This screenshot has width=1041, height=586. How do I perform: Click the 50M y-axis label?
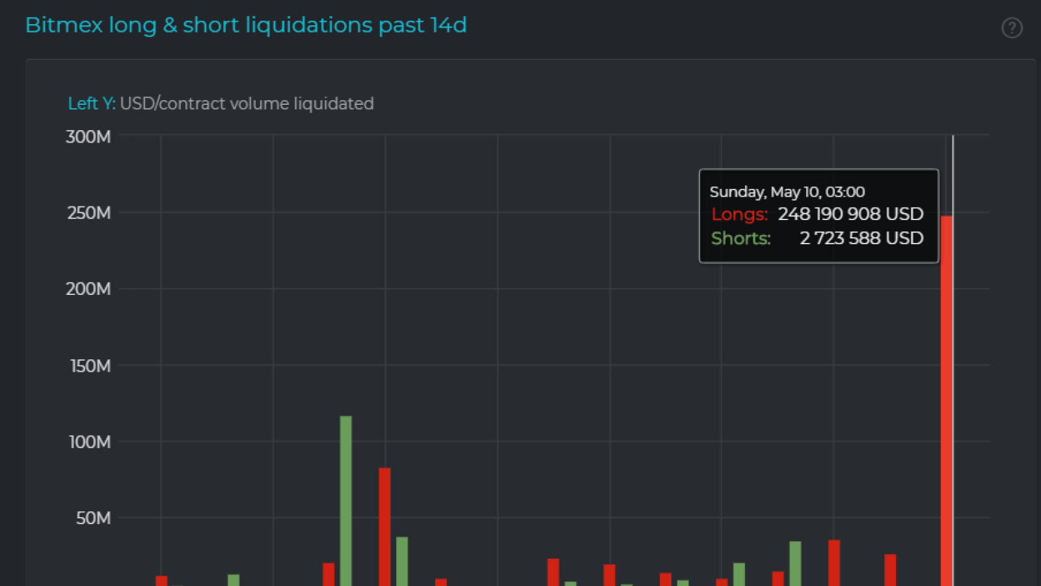click(93, 518)
